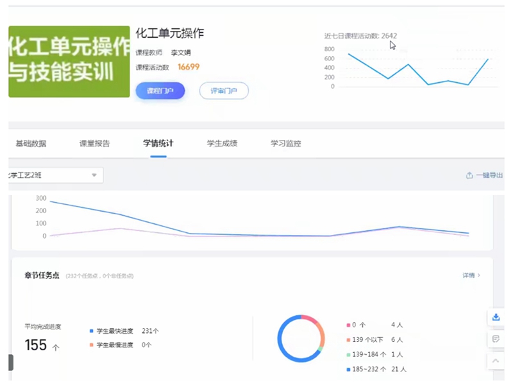The image size is (513, 385).
Task: Click teacher name 李文娟
Action: point(181,53)
